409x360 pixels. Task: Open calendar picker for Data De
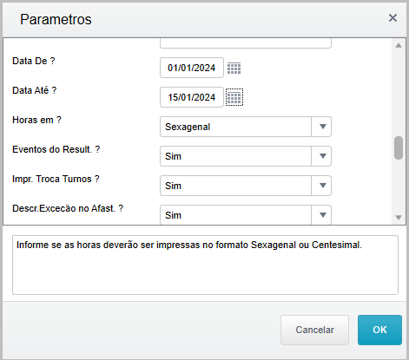pos(234,69)
